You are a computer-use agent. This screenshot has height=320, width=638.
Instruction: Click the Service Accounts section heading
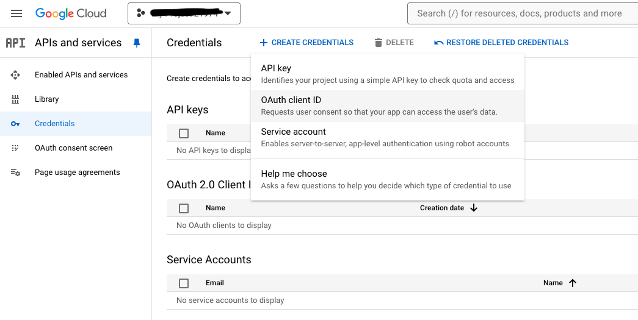click(x=209, y=260)
